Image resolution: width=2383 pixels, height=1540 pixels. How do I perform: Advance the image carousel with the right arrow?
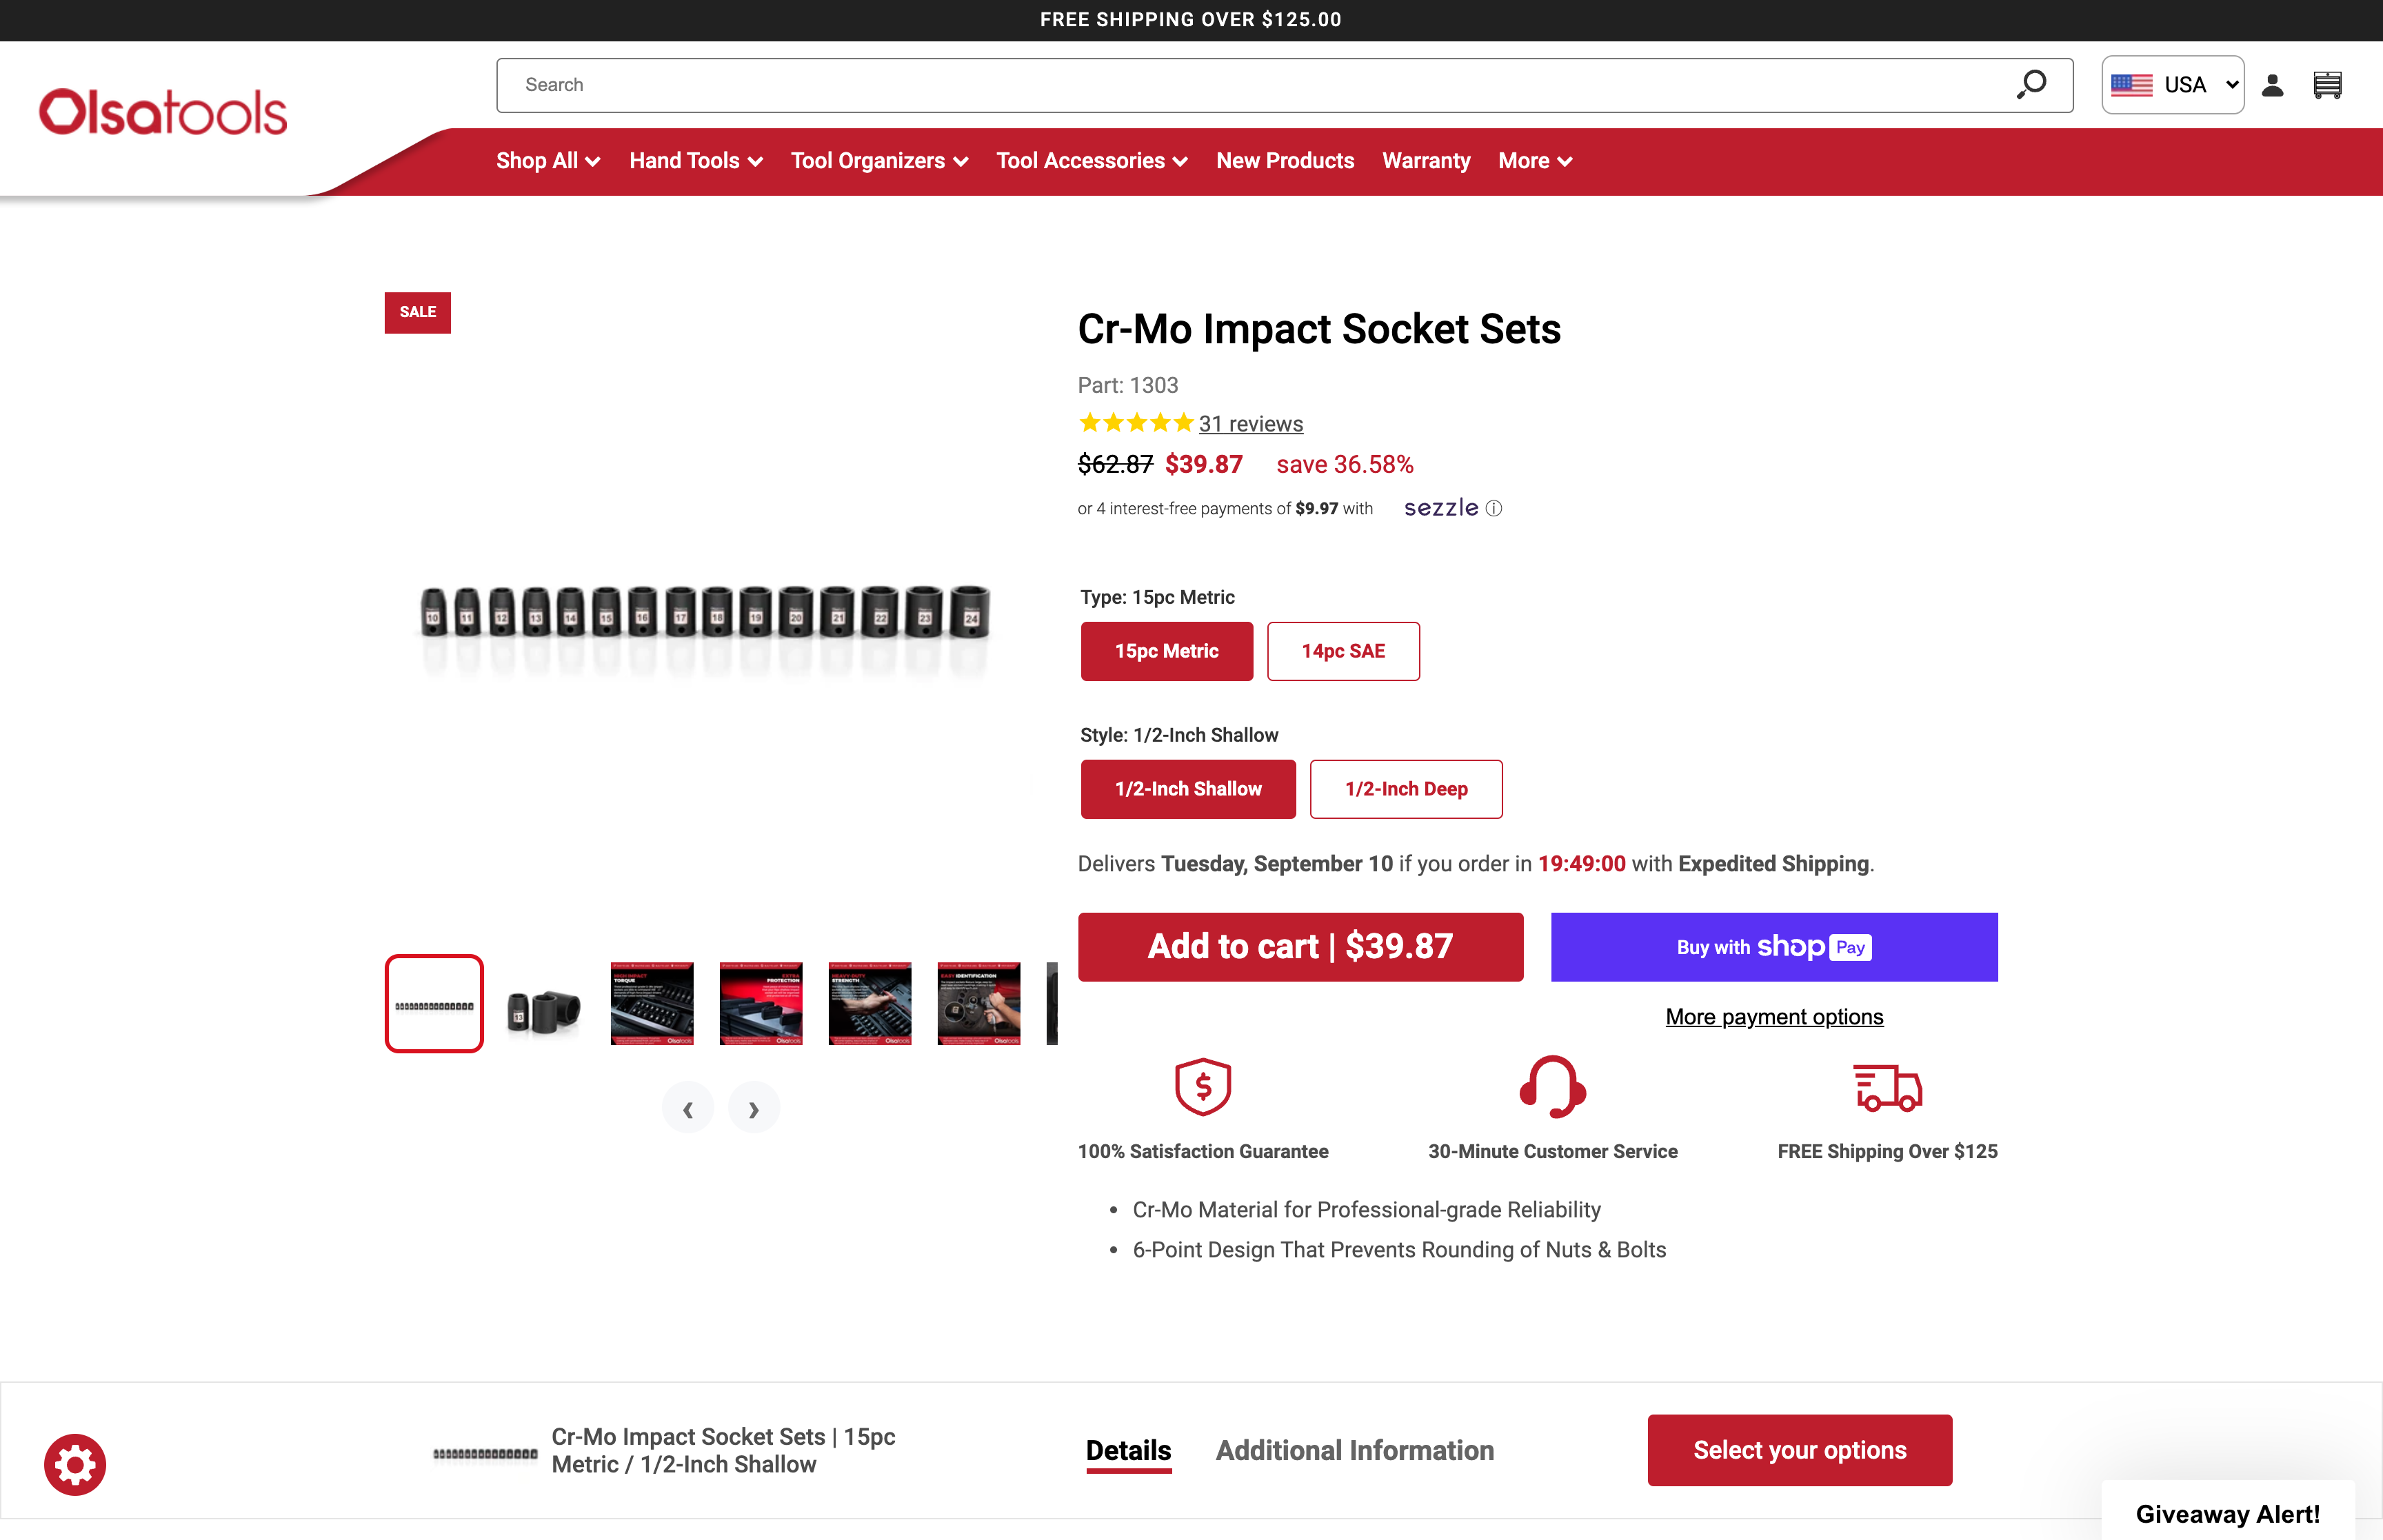click(754, 1107)
